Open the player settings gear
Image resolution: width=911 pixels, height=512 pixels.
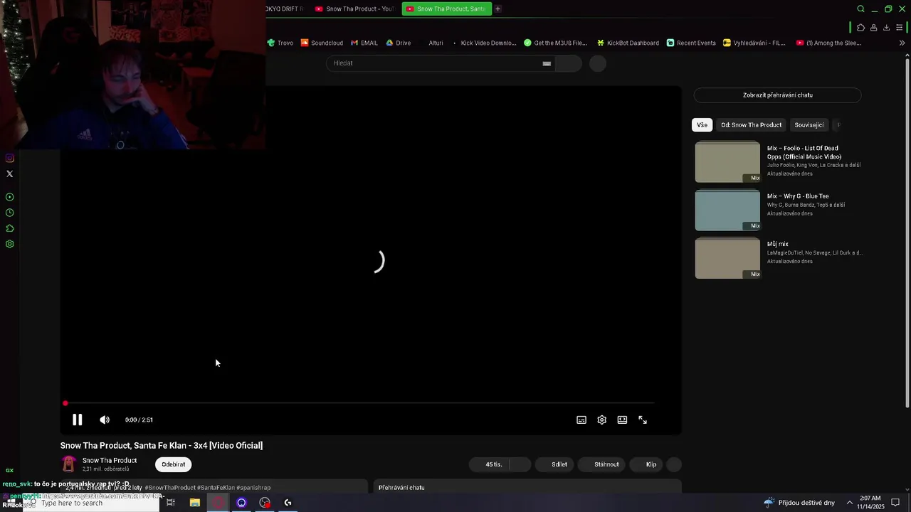click(602, 420)
